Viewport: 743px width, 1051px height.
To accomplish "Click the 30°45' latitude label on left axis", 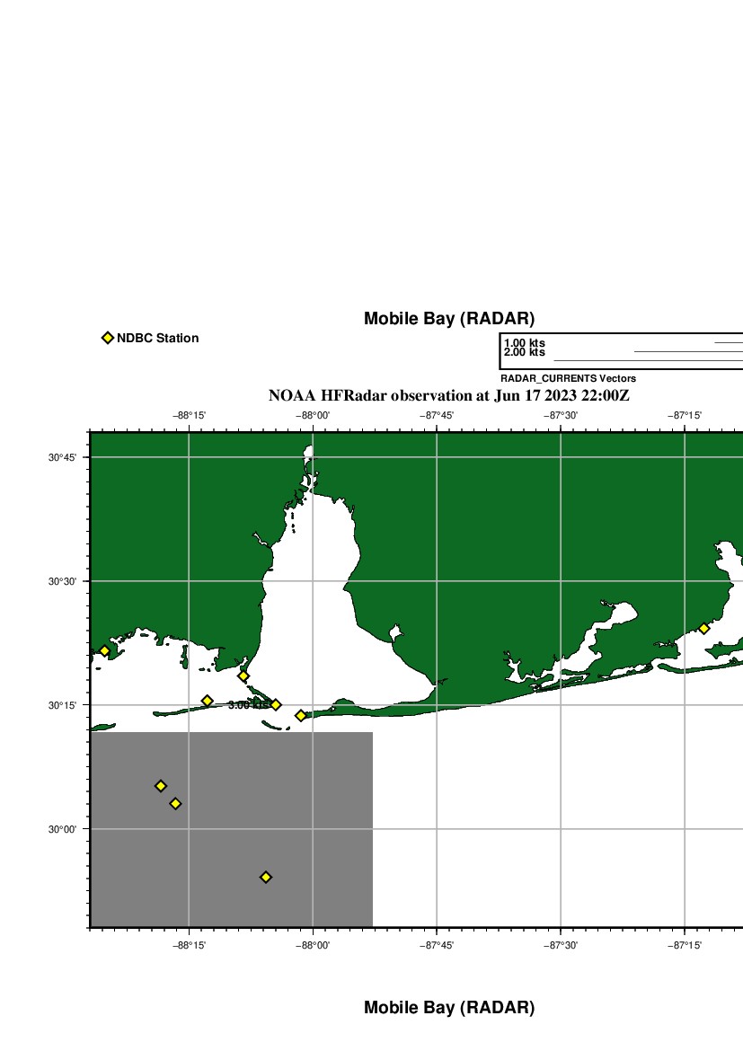I will (x=61, y=458).
